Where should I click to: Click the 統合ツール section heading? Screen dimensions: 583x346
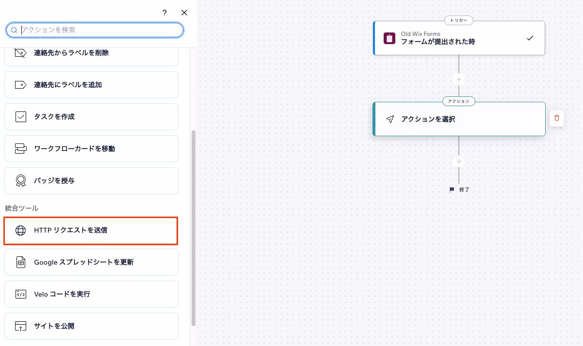[x=21, y=208]
